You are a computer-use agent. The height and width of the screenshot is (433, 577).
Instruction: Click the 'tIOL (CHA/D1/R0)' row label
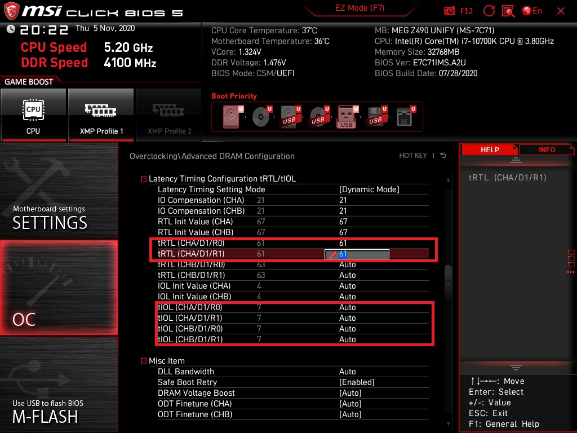click(190, 307)
